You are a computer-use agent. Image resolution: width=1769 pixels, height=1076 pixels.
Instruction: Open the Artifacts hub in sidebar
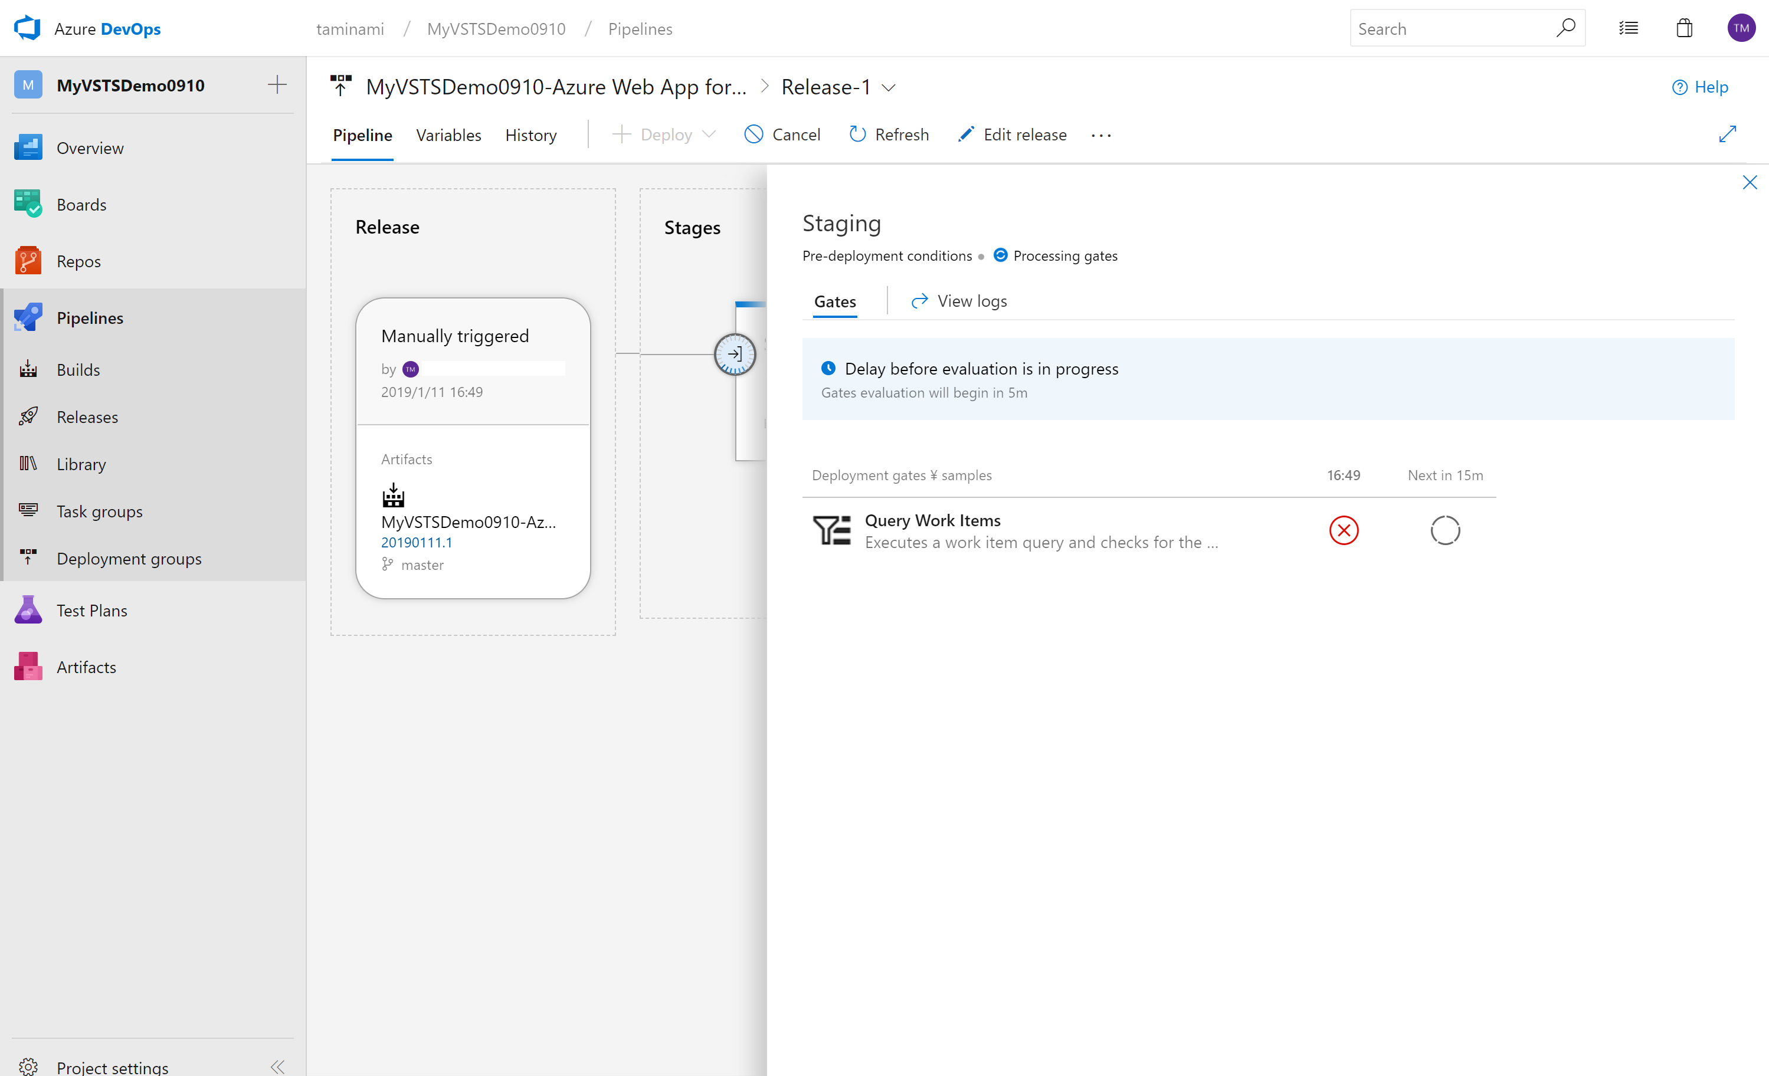(x=86, y=667)
